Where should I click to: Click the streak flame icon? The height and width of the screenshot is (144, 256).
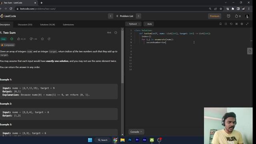[x=236, y=16]
